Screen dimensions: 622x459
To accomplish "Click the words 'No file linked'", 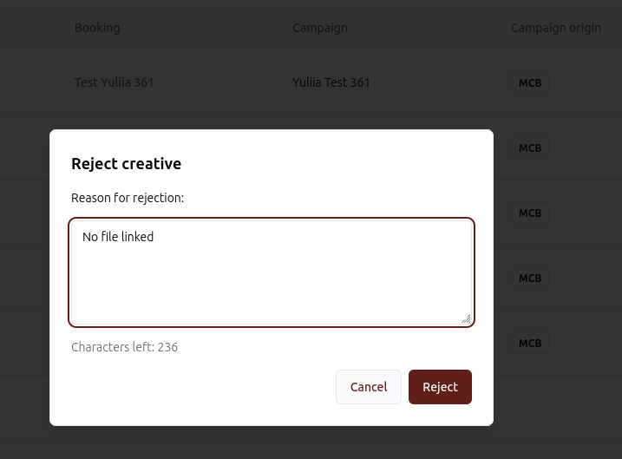I will click(118, 236).
